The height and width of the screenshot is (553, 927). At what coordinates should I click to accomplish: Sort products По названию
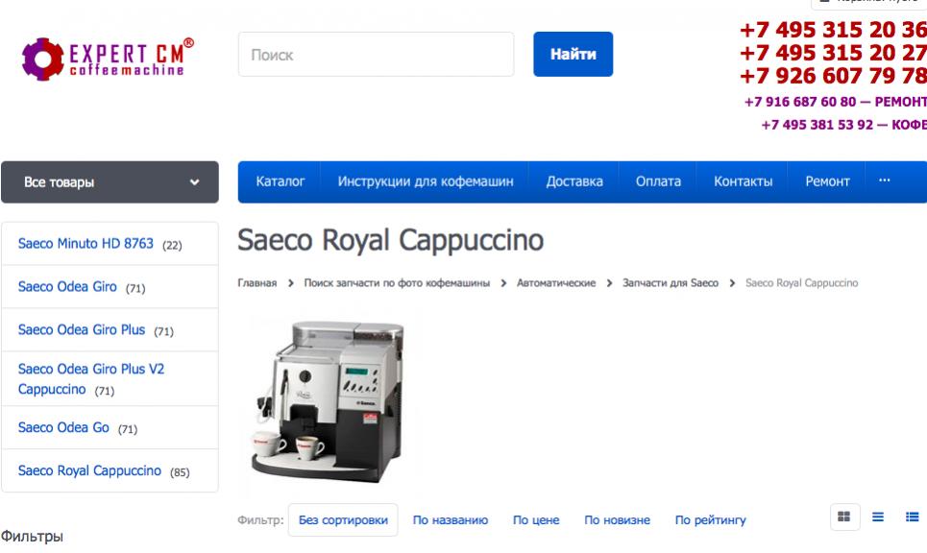[451, 520]
